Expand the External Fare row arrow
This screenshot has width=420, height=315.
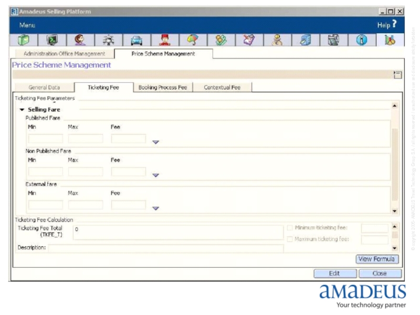[155, 208]
